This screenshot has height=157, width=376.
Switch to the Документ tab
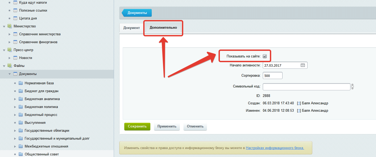(131, 28)
